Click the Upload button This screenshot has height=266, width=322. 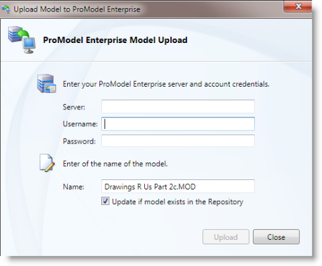(226, 237)
